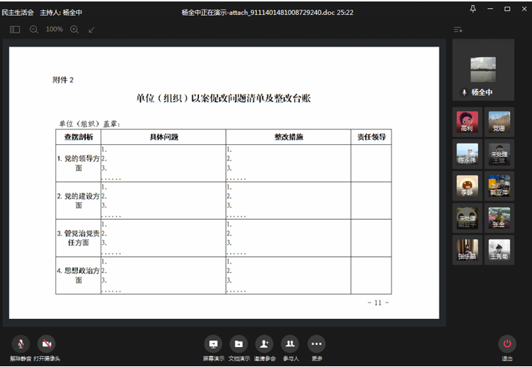Viewport: 532px width, 367px height.
Task: Unmute the microphone
Action: [x=21, y=344]
